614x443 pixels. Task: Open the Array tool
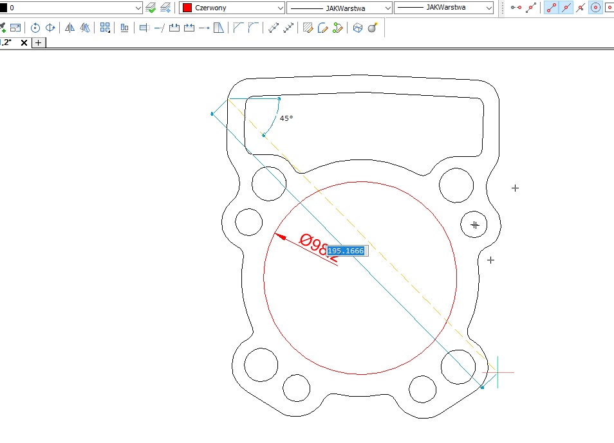pos(105,28)
